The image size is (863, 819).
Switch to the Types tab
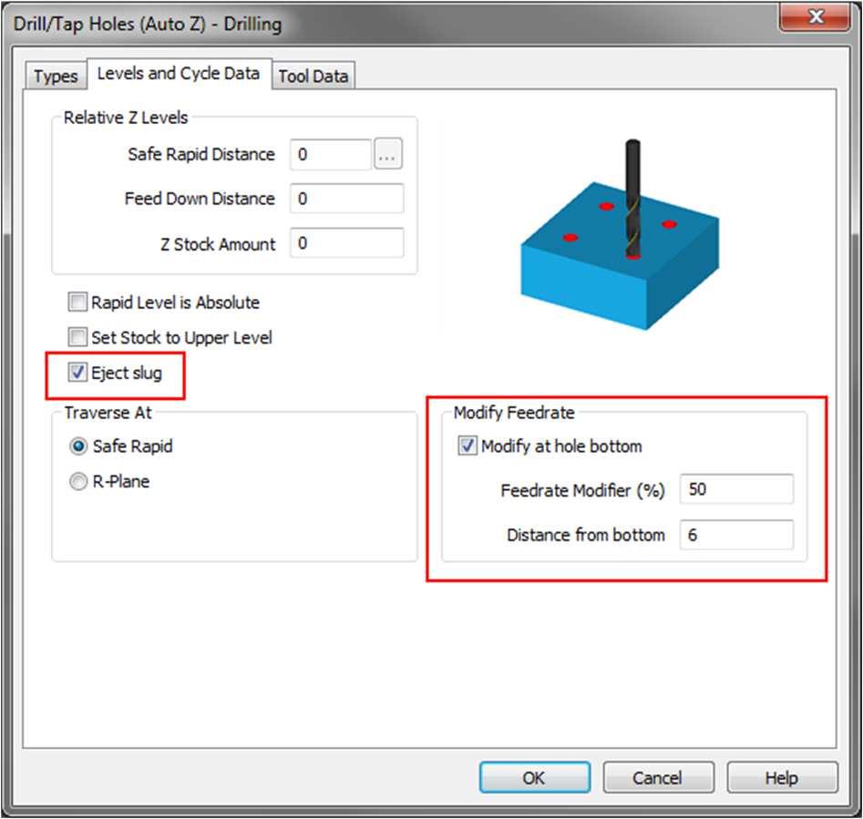[56, 76]
